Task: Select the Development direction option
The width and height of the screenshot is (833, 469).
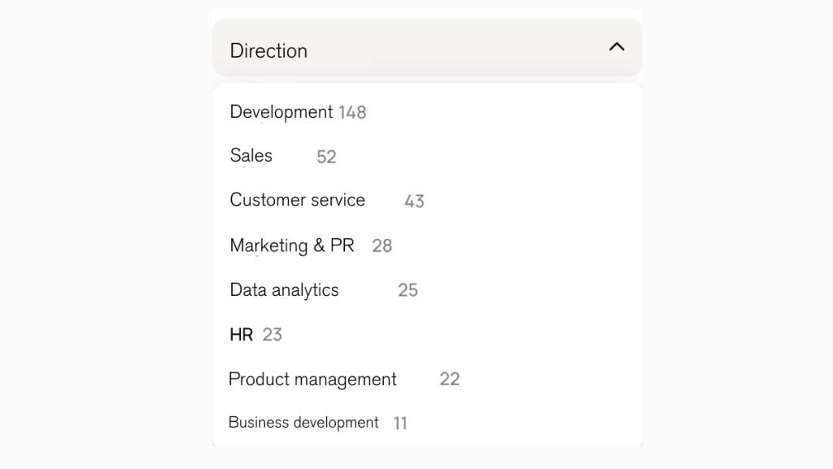Action: pyautogui.click(x=281, y=112)
